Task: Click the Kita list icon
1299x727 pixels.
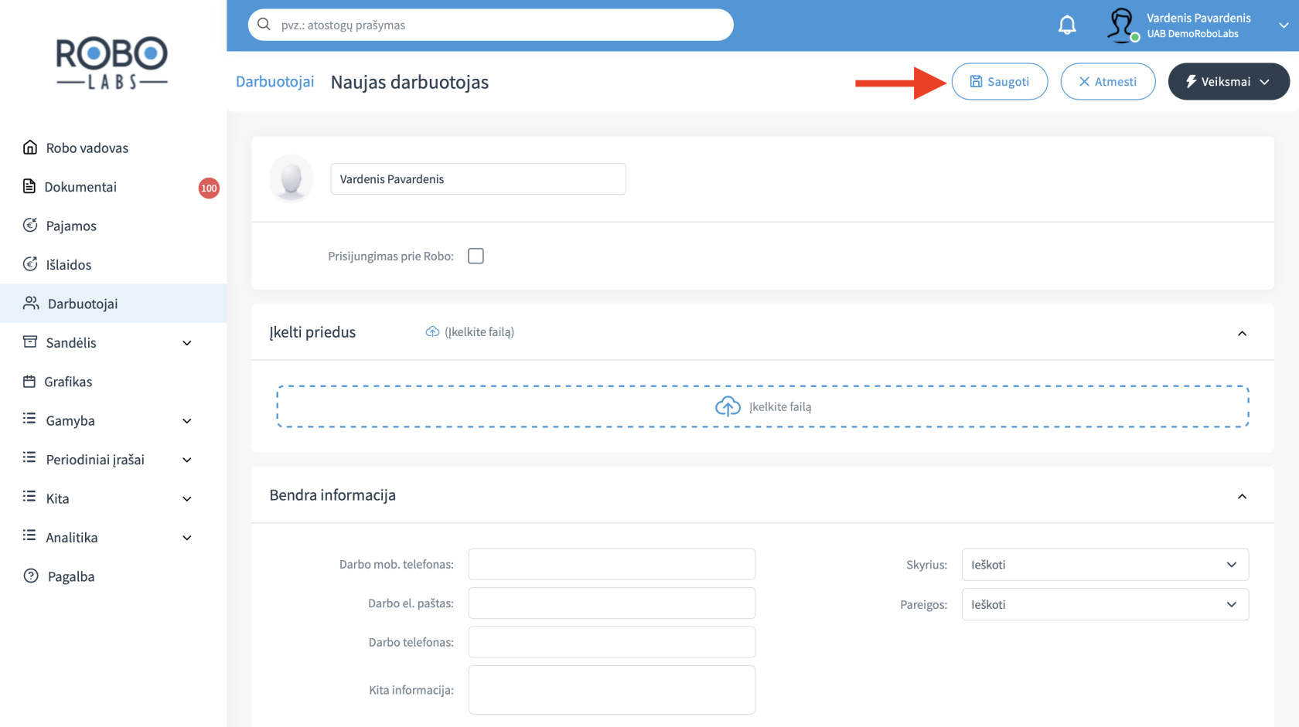Action: 29,497
